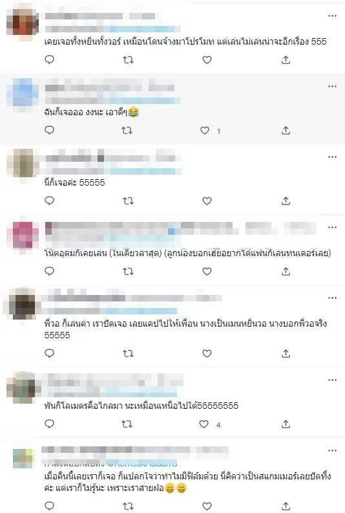Share the tweet with laughing-crying emoji
Viewport: 345px width, 513px height.
286,131
